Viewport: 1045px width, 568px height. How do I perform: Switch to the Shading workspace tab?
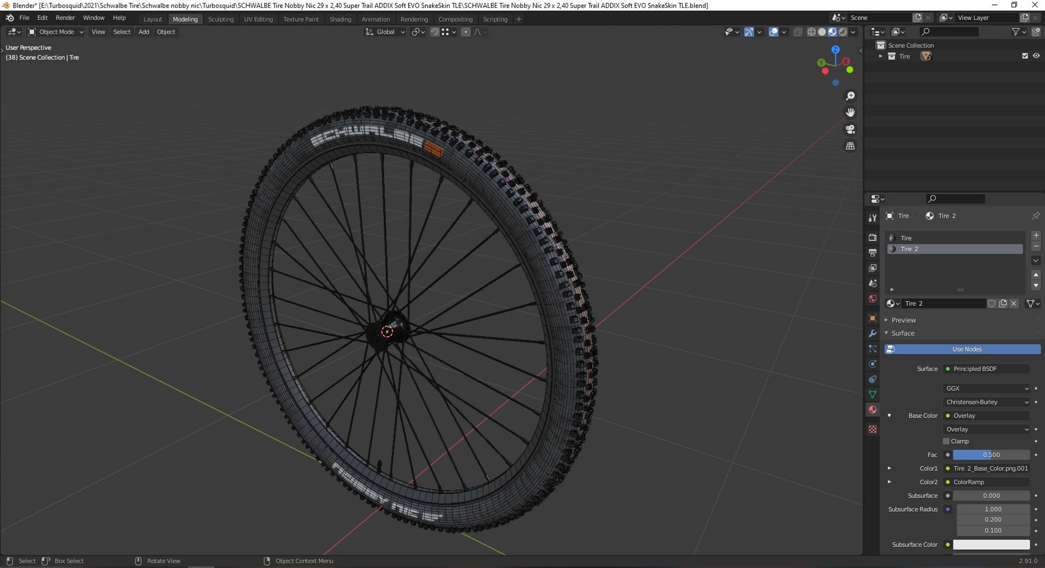pos(340,19)
